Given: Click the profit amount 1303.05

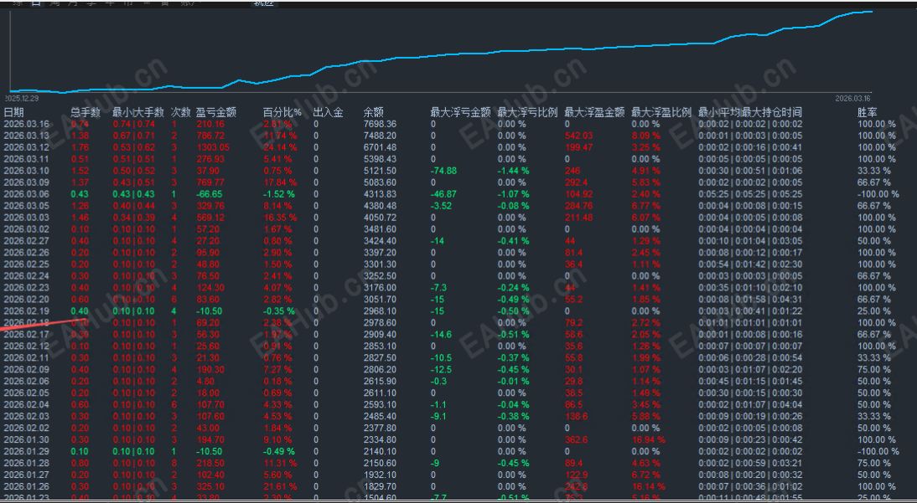Looking at the screenshot, I should tap(213, 147).
